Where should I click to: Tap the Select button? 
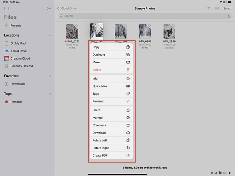tap(227, 8)
